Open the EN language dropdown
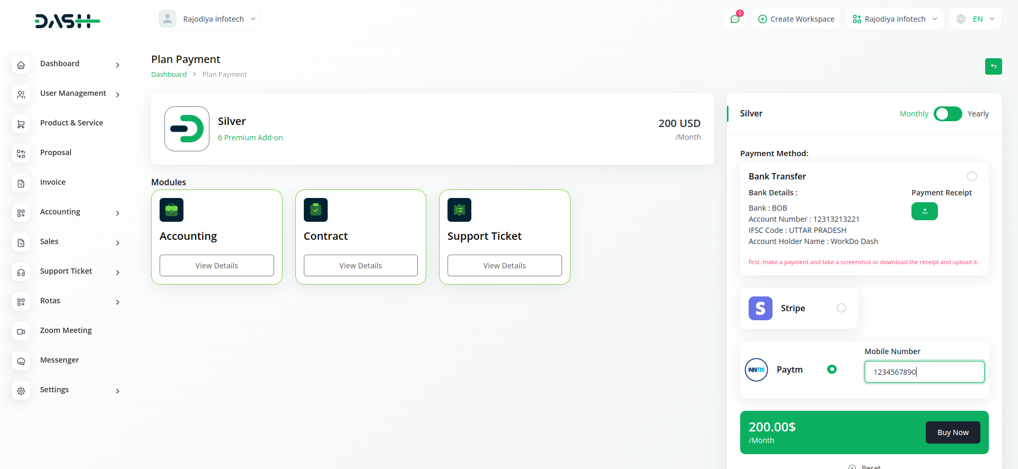Viewport: 1018px width, 469px height. click(976, 19)
